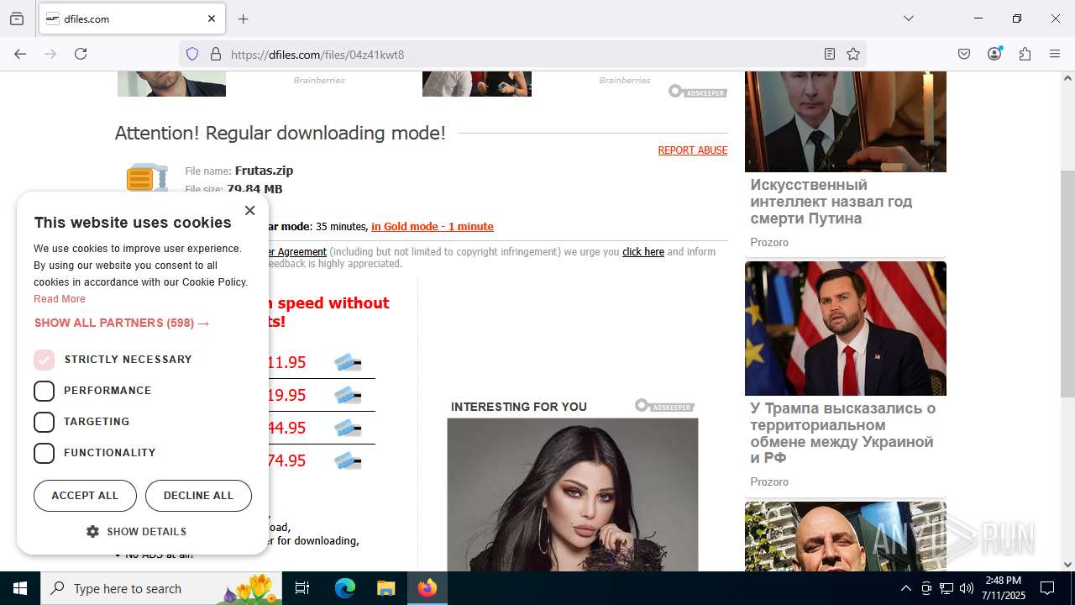Close the dfiles.com tab
Screen dimensions: 1075x605
[212, 18]
